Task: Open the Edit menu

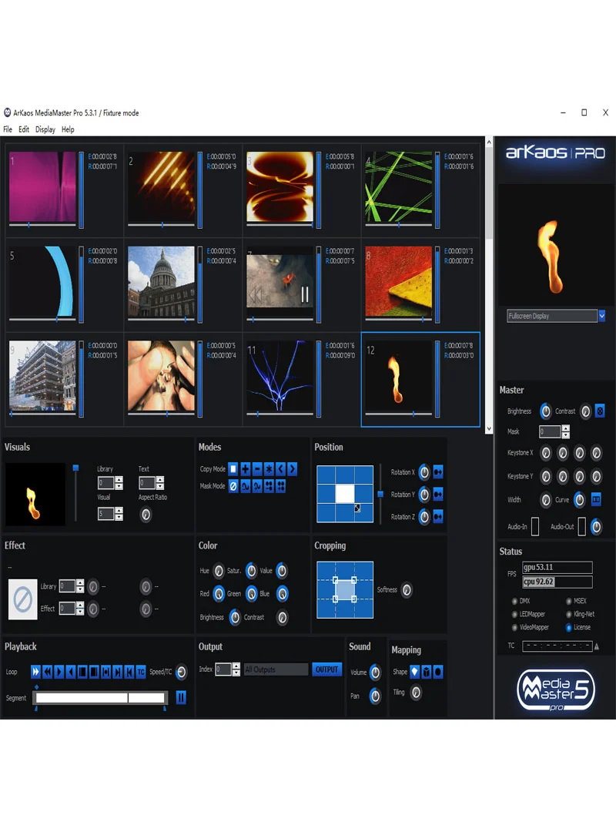Action: (24, 129)
